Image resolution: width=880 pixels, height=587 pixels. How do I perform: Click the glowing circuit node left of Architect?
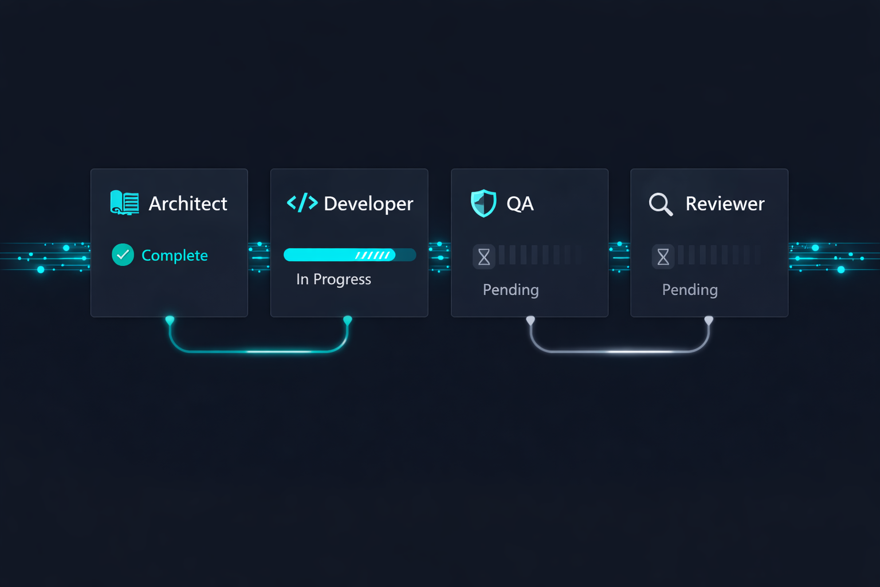tap(40, 268)
